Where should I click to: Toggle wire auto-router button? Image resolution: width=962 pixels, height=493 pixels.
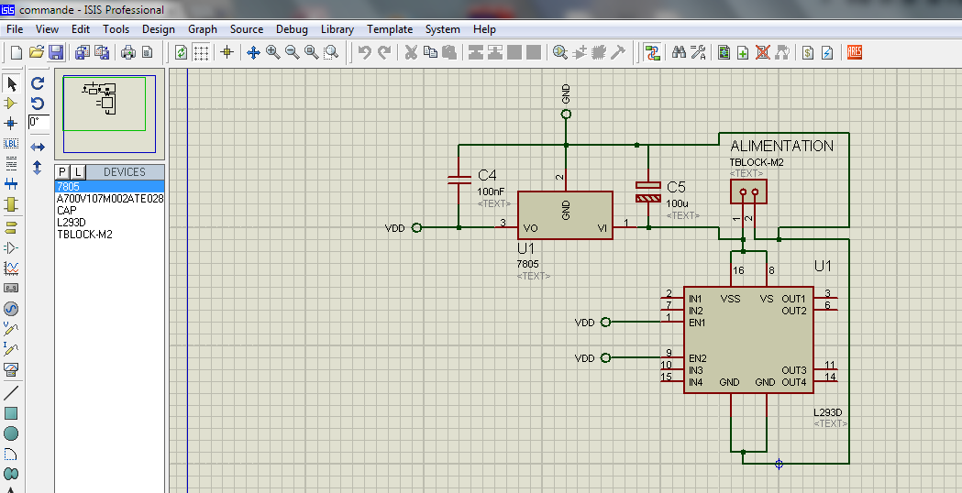point(652,52)
